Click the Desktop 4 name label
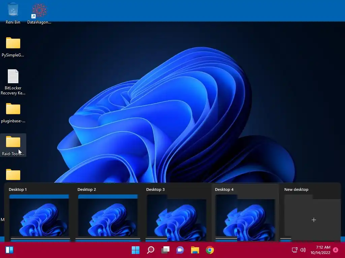 [224, 189]
